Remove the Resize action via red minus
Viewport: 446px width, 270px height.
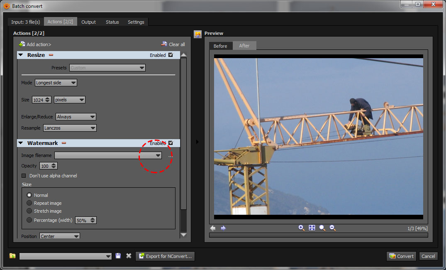click(51, 55)
